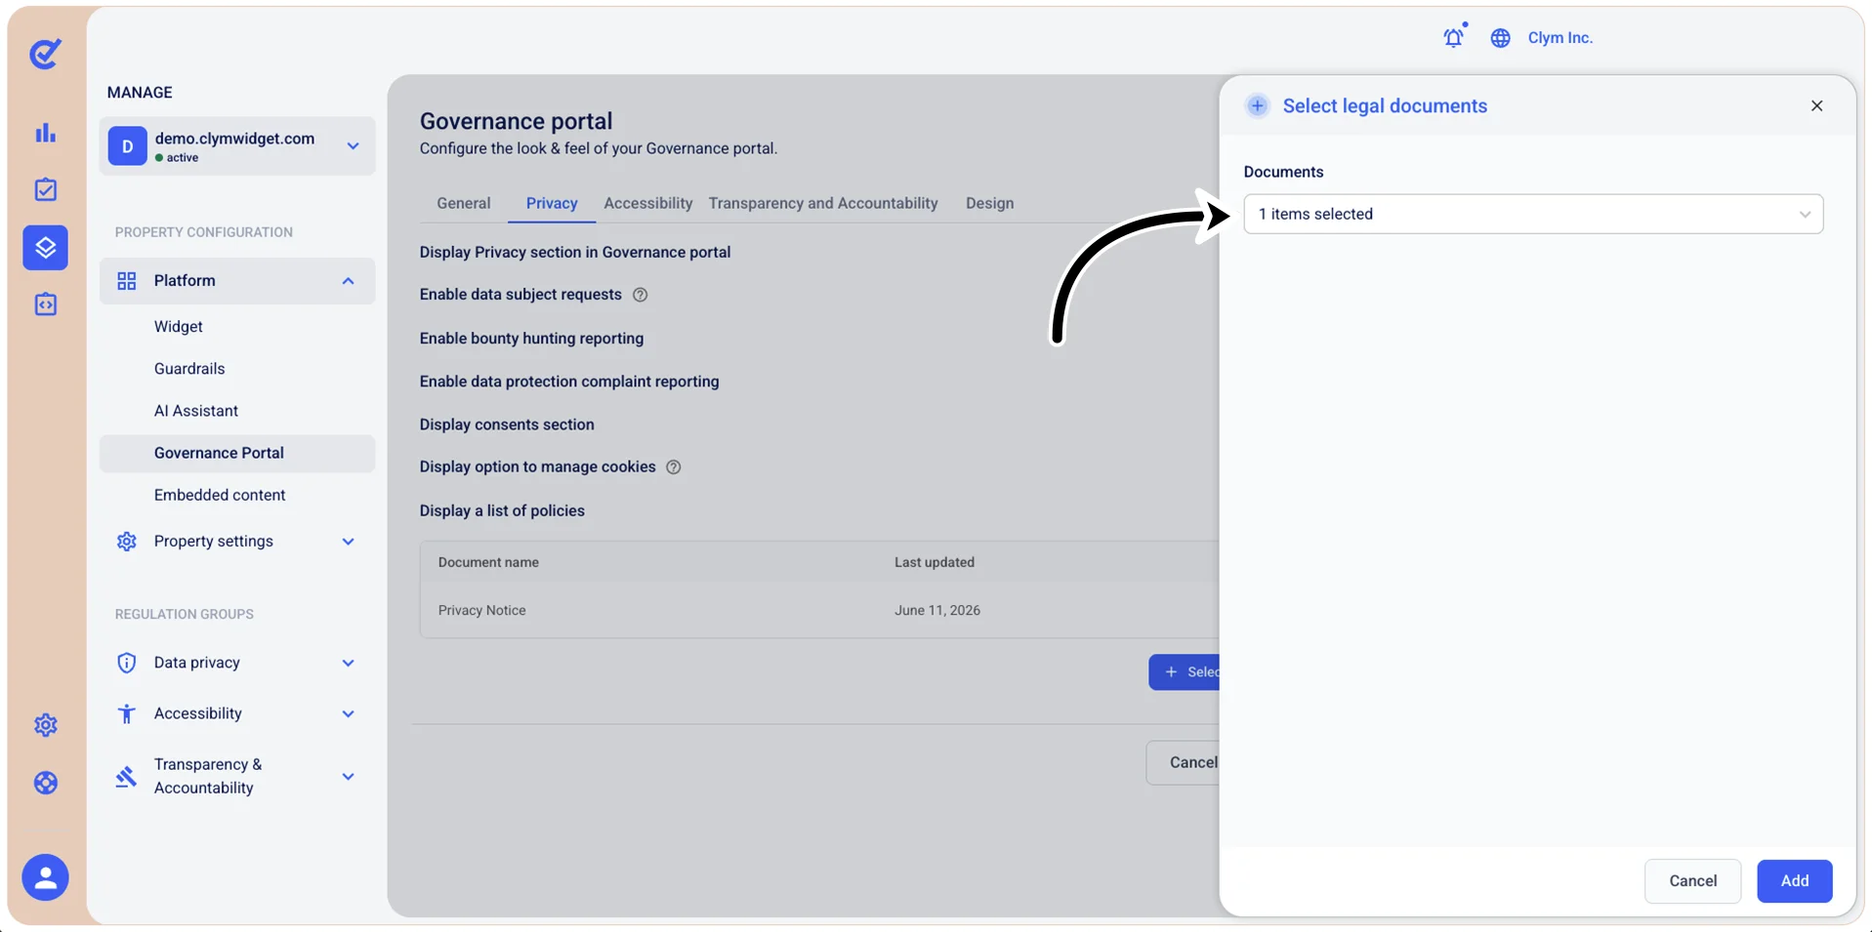Open the analytics bar chart icon
The image size is (1872, 932).
coord(46,133)
